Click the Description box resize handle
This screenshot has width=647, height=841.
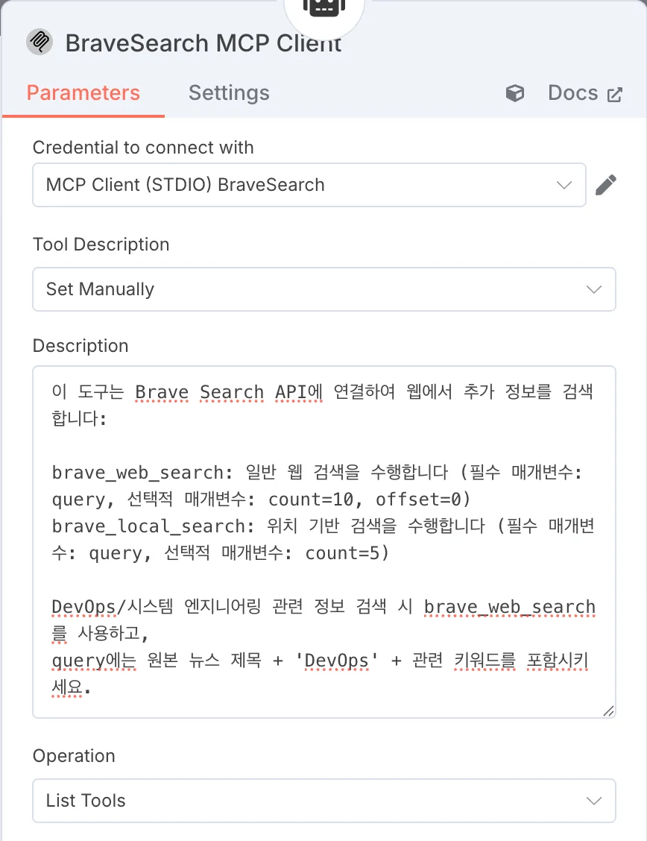[608, 711]
